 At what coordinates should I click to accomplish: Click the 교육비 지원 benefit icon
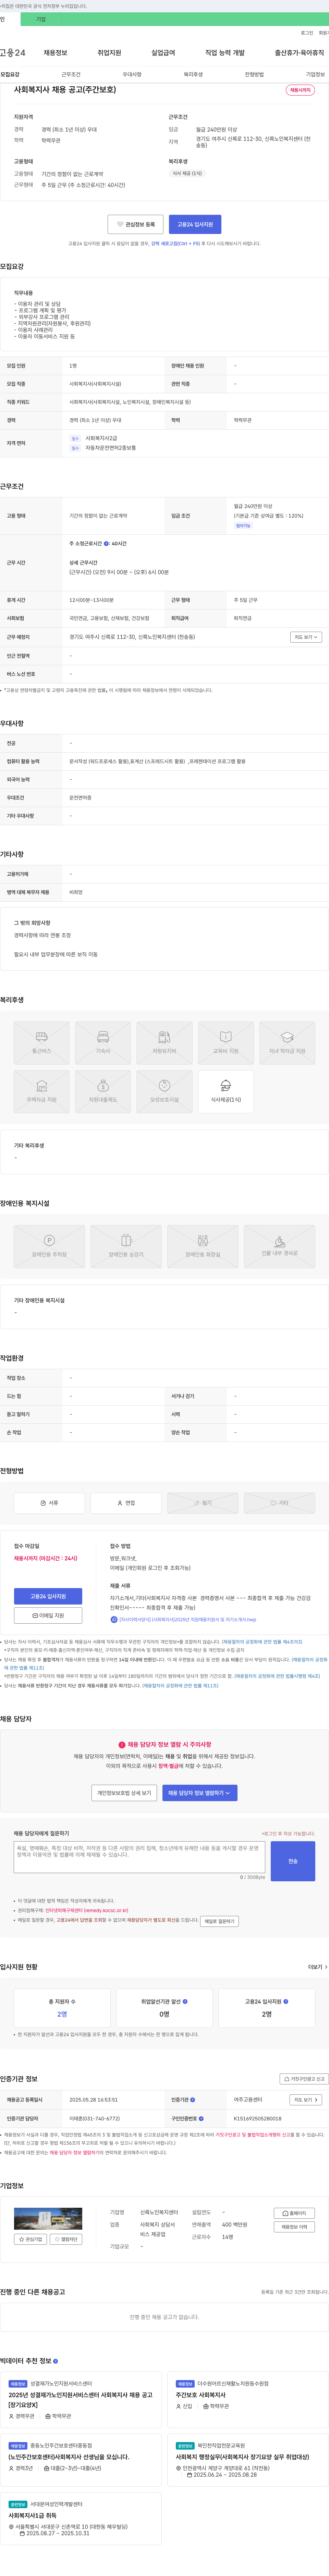click(226, 1043)
